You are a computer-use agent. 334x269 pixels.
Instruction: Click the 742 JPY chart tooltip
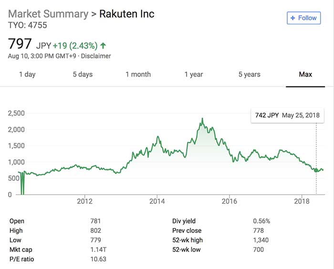[287, 115]
